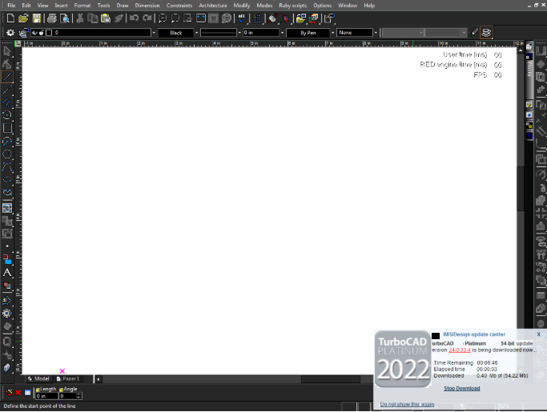
Task: Select the Line drawing tool
Action: (x=7, y=77)
